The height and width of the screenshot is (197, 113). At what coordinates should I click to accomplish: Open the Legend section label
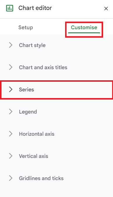click(28, 112)
